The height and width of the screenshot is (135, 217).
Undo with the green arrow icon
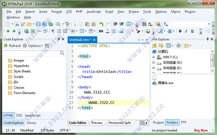101,24
